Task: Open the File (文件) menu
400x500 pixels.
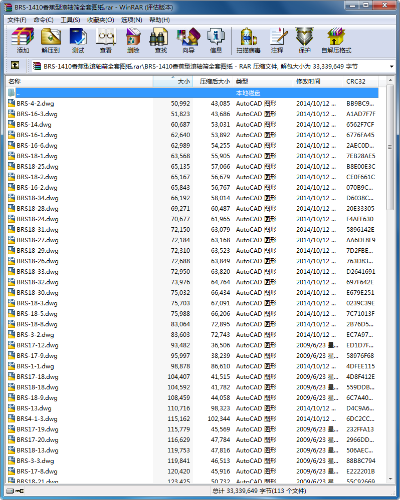Action: click(17, 20)
